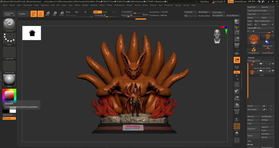Open Lightbox Tools browser

pos(260,28)
